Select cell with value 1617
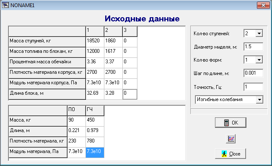Image resolution: width=272 pixels, height=166 pixels. [113, 52]
